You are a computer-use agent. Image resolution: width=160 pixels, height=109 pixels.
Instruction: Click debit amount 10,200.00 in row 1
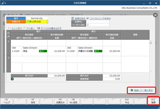point(59,51)
